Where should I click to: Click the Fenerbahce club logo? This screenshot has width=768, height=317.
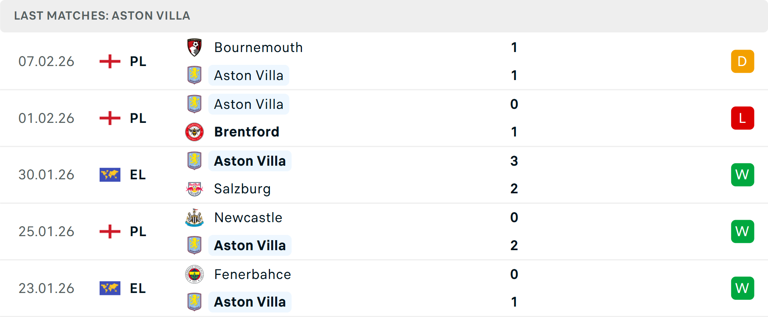click(194, 274)
